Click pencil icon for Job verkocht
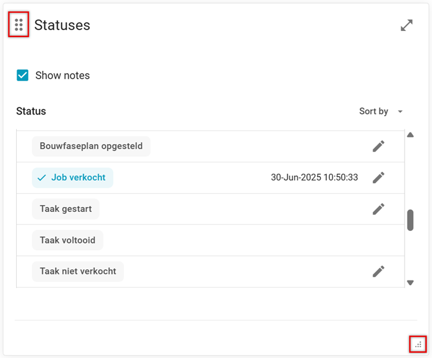The width and height of the screenshot is (432, 358). pyautogui.click(x=378, y=177)
